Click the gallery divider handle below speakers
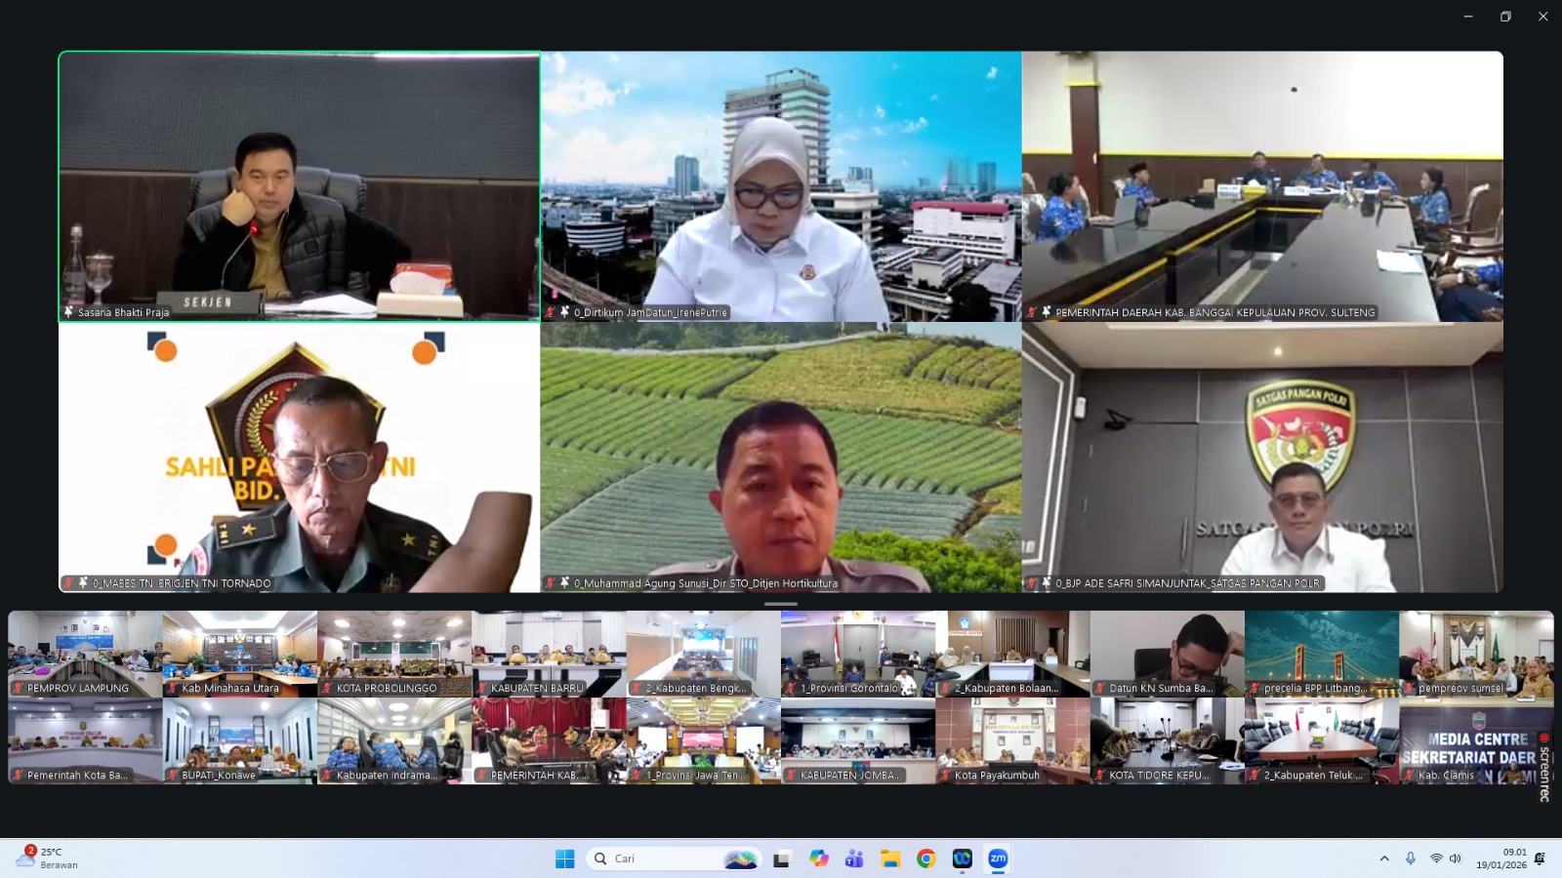Viewport: 1562px width, 878px height. tap(780, 604)
